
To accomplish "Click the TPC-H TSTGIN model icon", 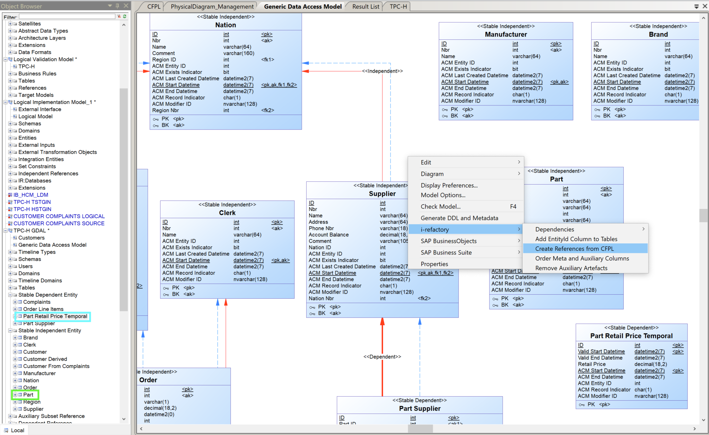I will coord(10,202).
